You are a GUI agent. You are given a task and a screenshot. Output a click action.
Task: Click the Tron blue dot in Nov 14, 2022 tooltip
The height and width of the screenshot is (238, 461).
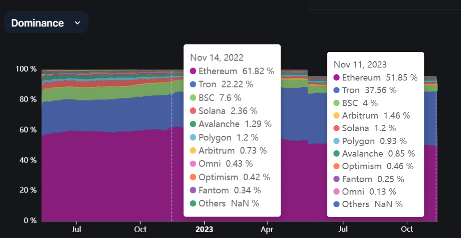(193, 85)
